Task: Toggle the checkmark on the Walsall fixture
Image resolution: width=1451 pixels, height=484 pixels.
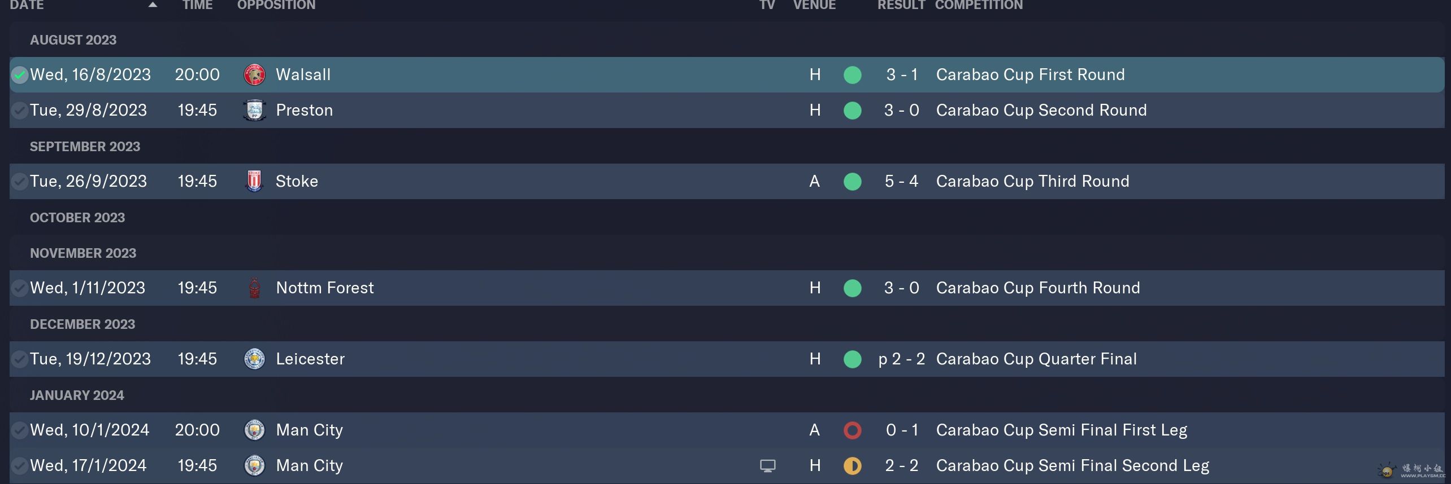Action: tap(20, 74)
